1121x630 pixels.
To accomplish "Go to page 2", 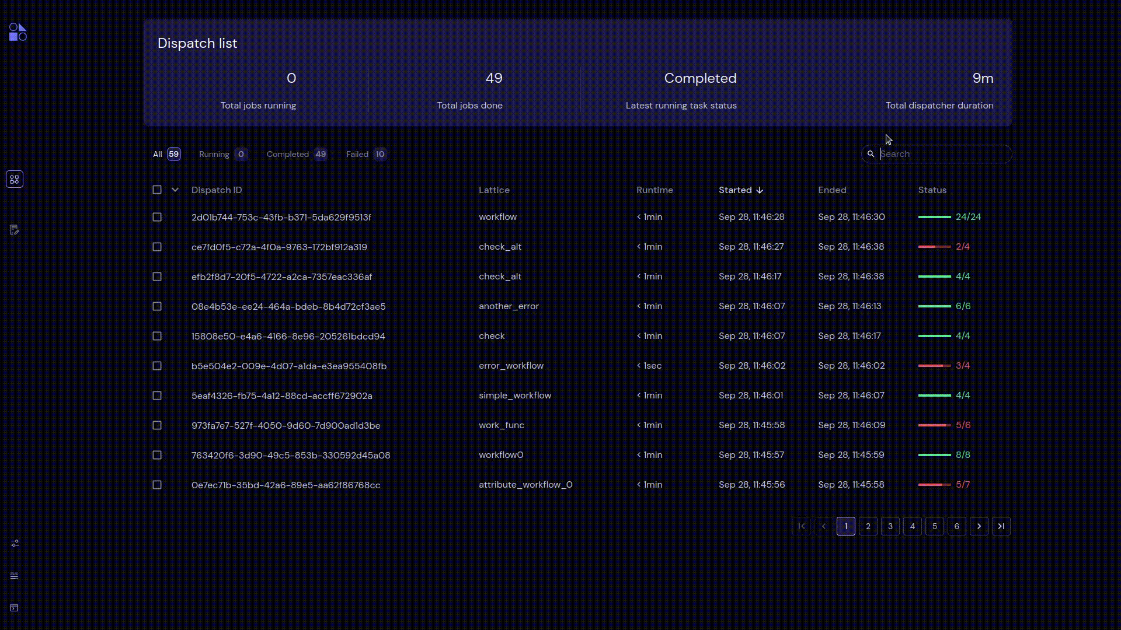I will click(x=868, y=526).
